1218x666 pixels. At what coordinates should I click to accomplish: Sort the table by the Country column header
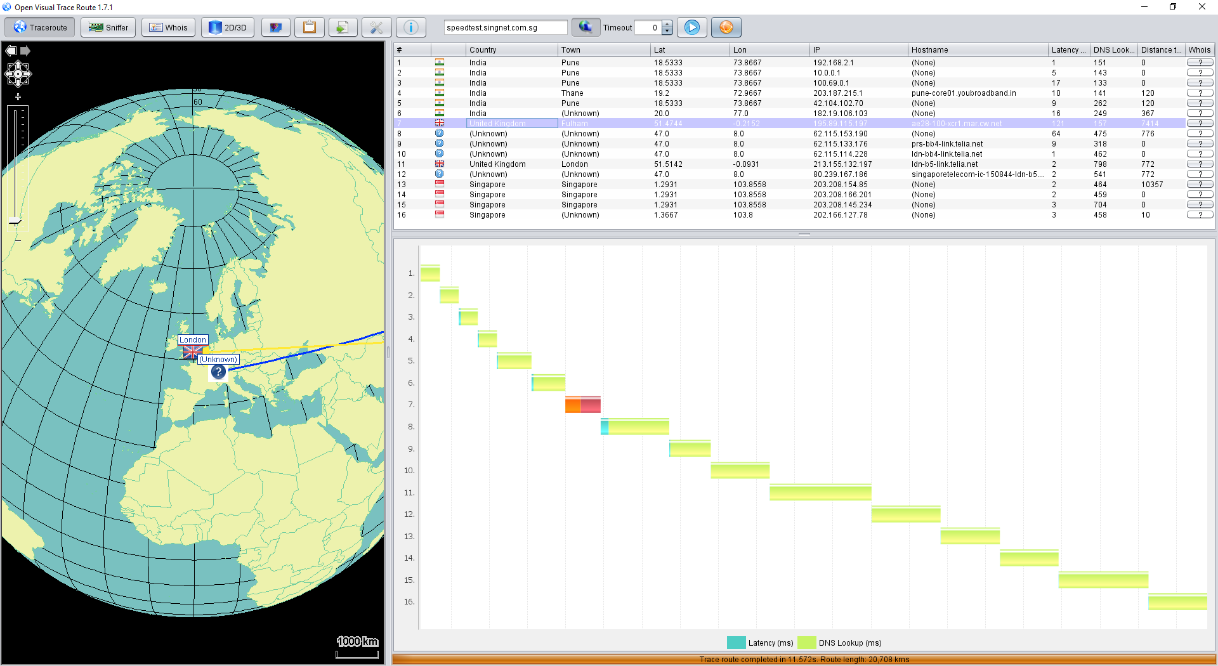pyautogui.click(x=511, y=50)
